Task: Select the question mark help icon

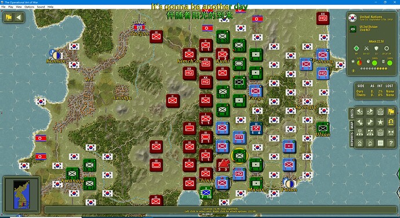Action: click(391, 143)
